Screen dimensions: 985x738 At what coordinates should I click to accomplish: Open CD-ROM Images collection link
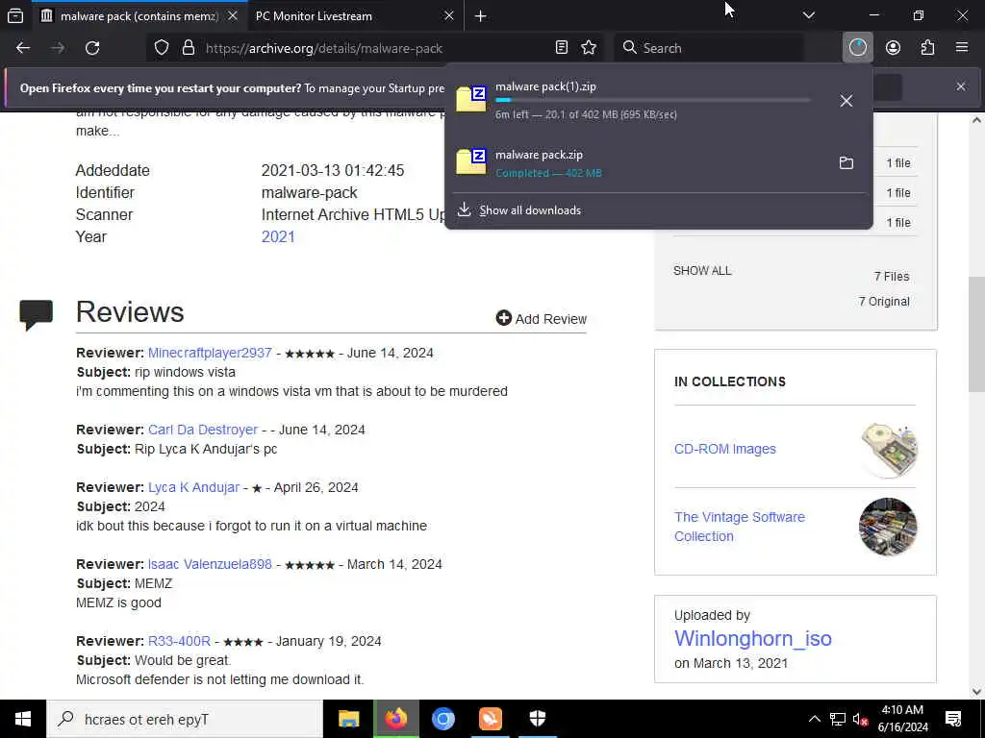[725, 449]
